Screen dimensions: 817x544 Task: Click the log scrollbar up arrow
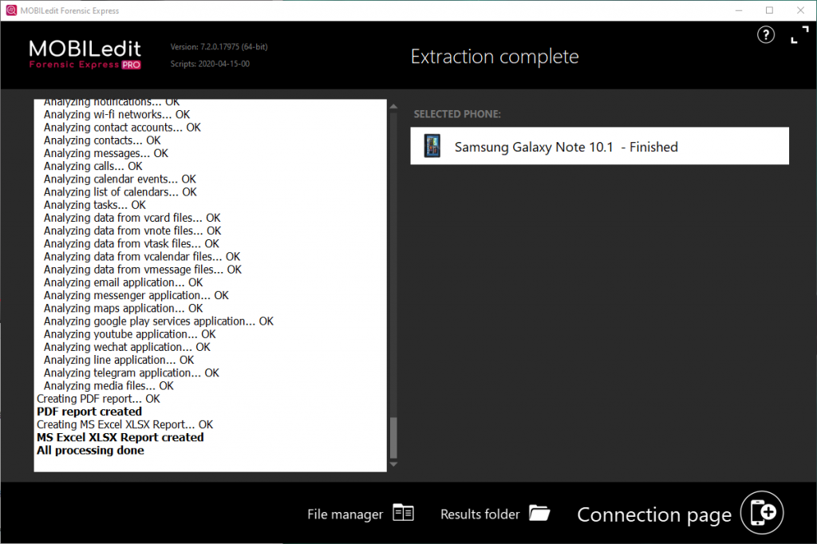tap(393, 104)
